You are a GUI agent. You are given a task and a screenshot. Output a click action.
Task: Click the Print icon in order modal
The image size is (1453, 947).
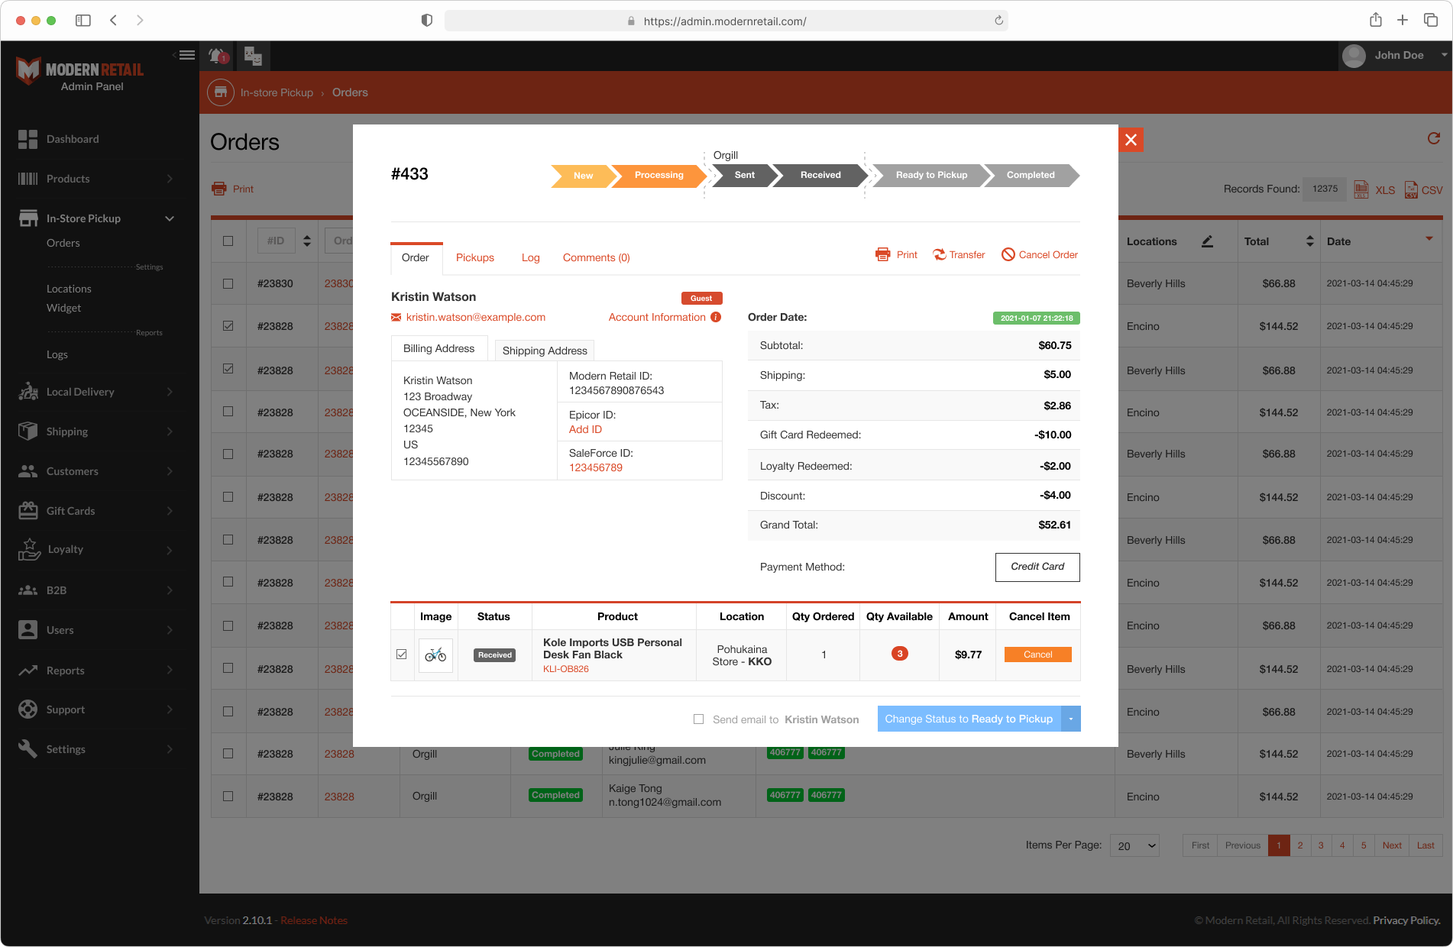(x=882, y=255)
